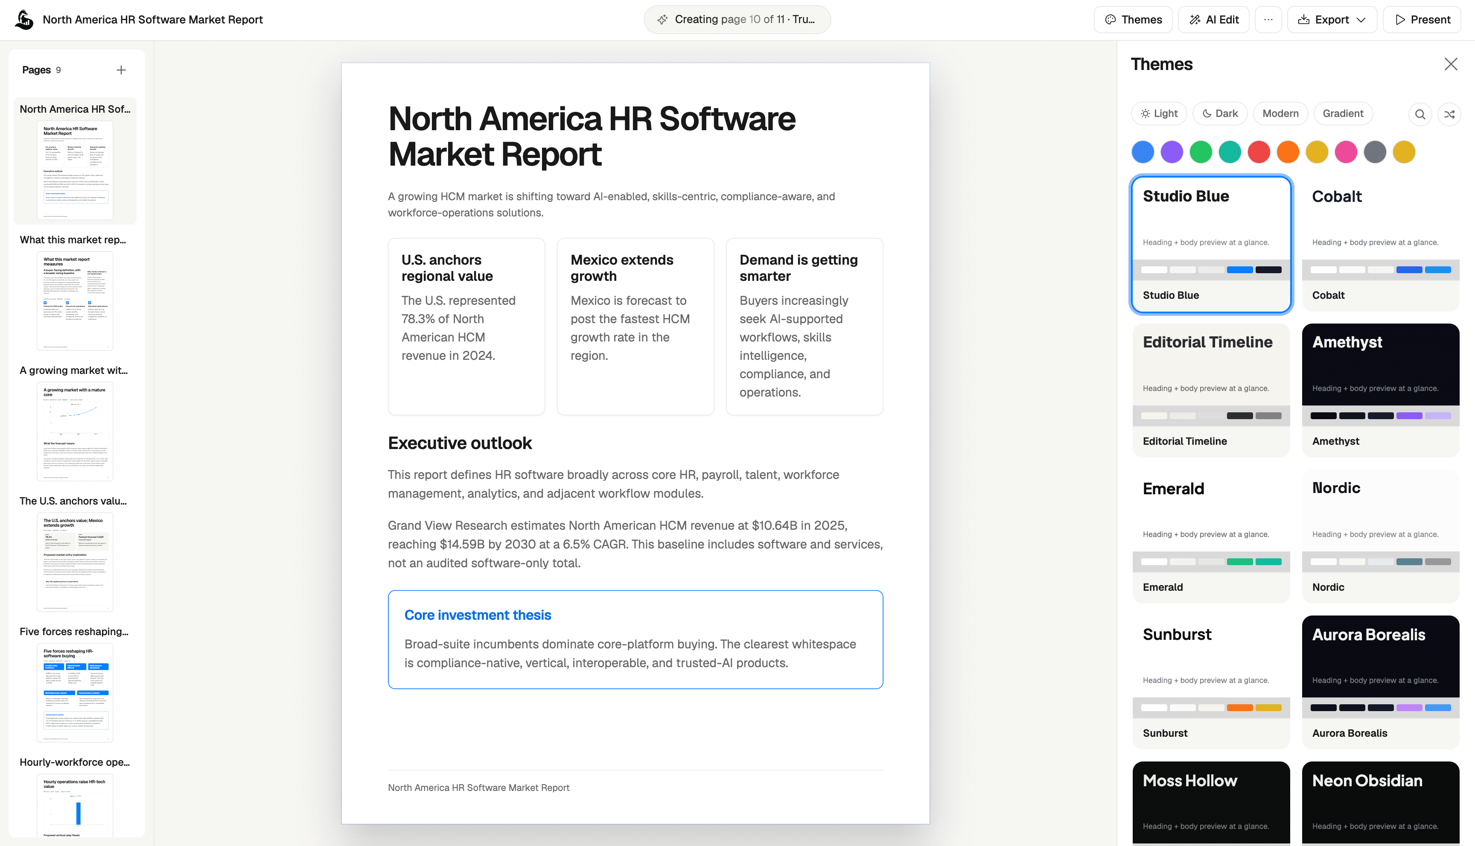The width and height of the screenshot is (1475, 846).
Task: Pick the gray color swatch
Action: [1375, 152]
